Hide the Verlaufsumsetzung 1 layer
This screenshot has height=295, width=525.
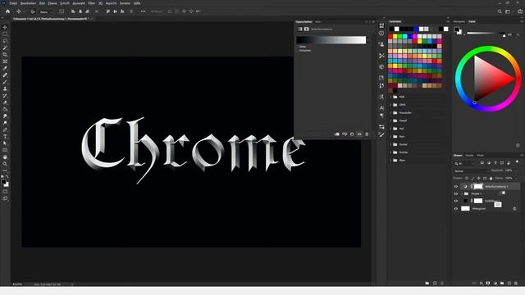[x=456, y=187]
